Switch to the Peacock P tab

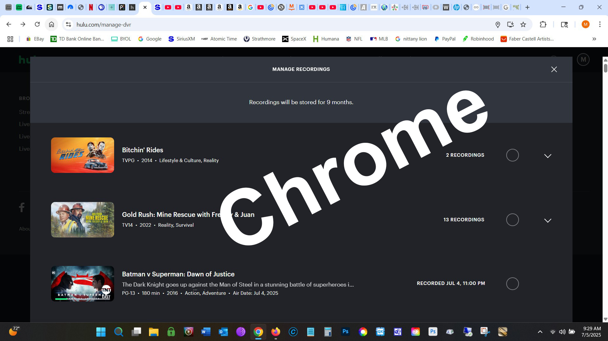pyautogui.click(x=122, y=7)
